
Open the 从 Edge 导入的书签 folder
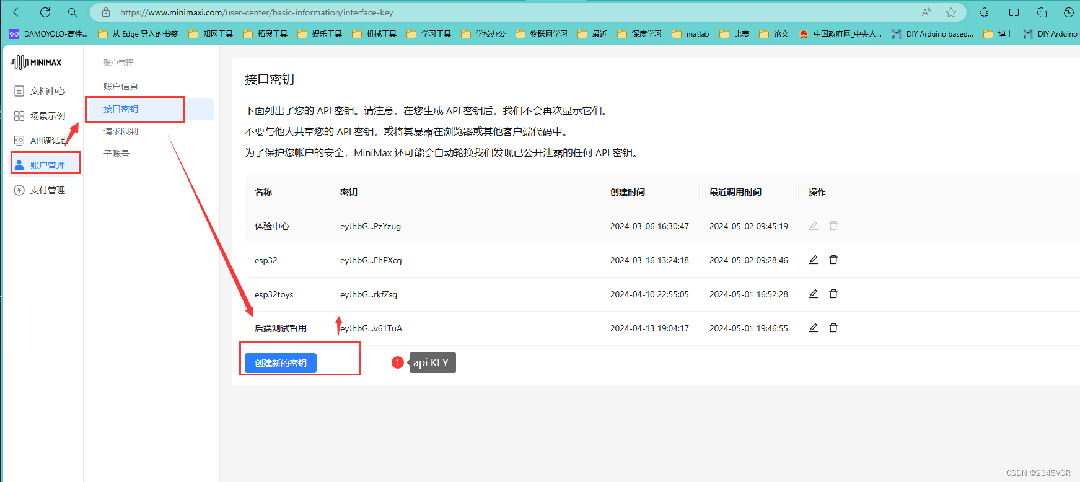(x=138, y=34)
